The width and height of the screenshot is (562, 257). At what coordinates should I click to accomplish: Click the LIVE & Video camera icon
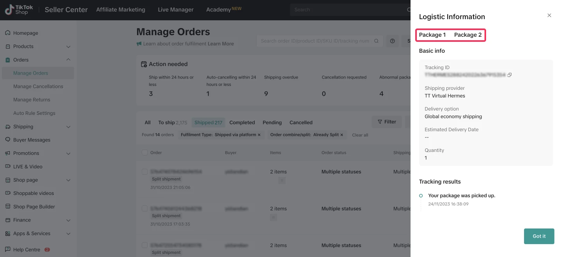click(x=7, y=166)
